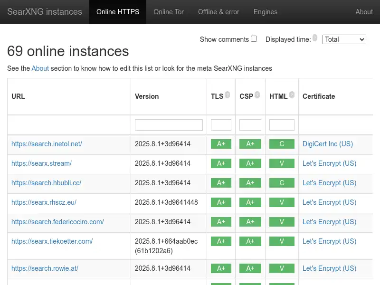380x285 pixels.
Task: Click HTML V grade for search.federicociro.com
Action: pos(282,222)
